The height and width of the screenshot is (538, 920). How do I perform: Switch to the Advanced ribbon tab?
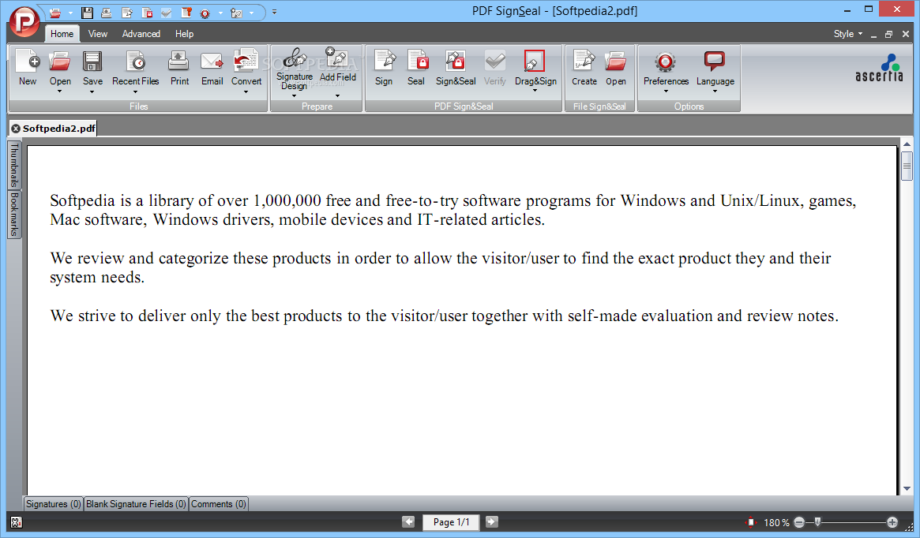pyautogui.click(x=141, y=34)
